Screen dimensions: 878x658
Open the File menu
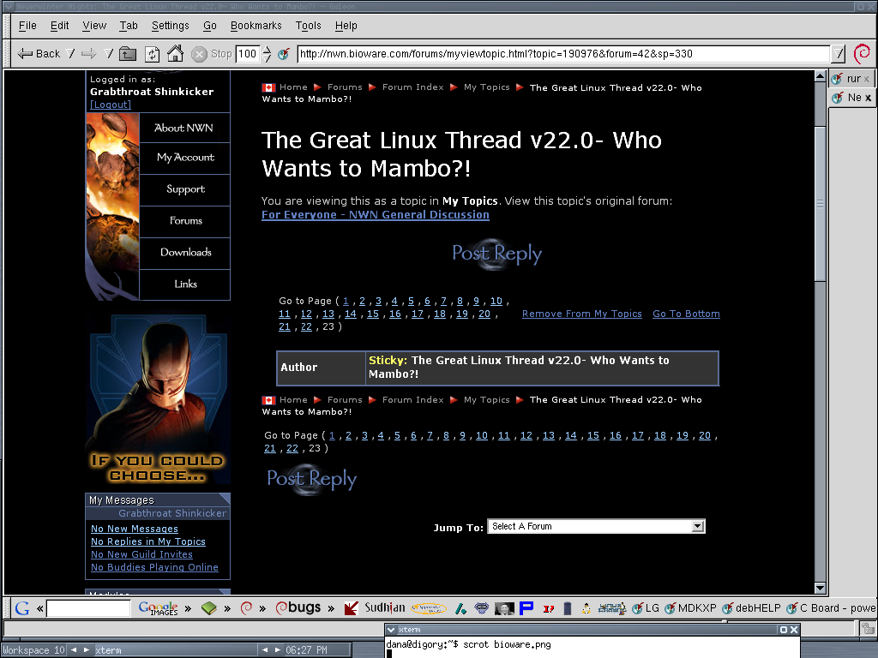coord(27,26)
